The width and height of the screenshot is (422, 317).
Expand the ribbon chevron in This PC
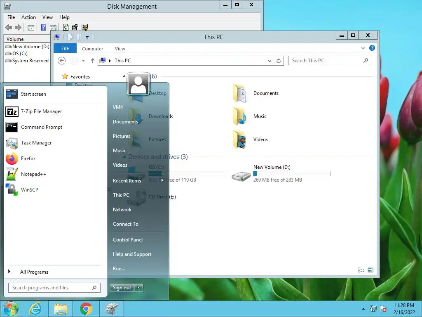(x=363, y=48)
